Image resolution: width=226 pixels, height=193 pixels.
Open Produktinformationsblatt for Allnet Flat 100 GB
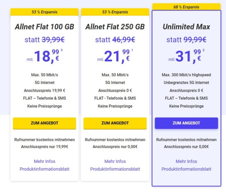[44, 169]
